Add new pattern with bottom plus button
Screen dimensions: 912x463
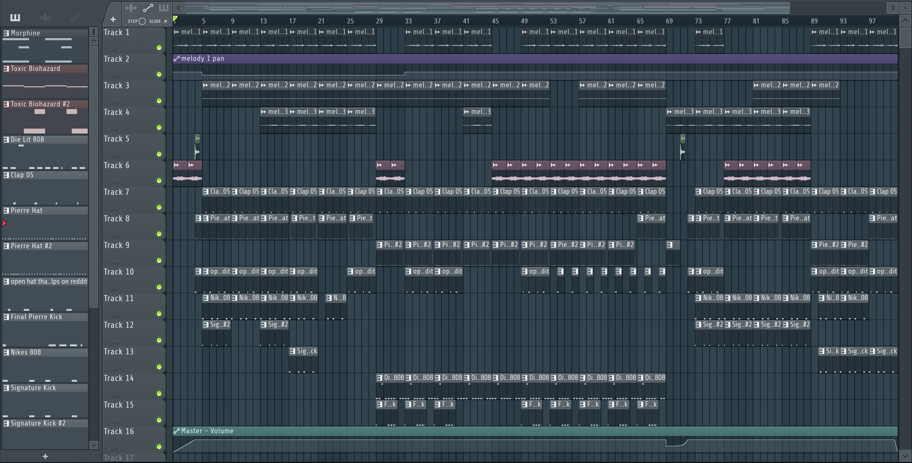coord(45,456)
